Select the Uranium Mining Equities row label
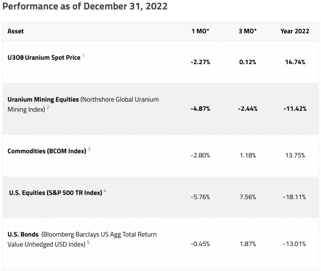This screenshot has height=271, width=321. click(x=43, y=100)
